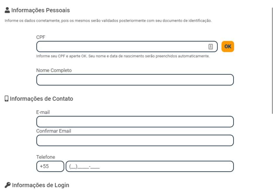Screen dimensions: 273x196
Task: Click the E-mail label above its field
Action: pyautogui.click(x=43, y=112)
